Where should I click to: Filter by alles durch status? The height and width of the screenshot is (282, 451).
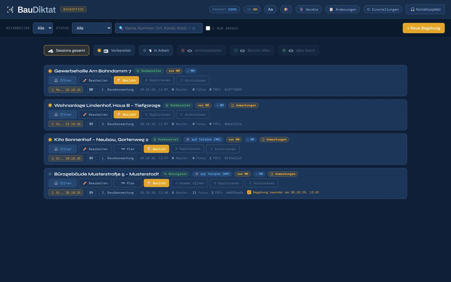299,50
